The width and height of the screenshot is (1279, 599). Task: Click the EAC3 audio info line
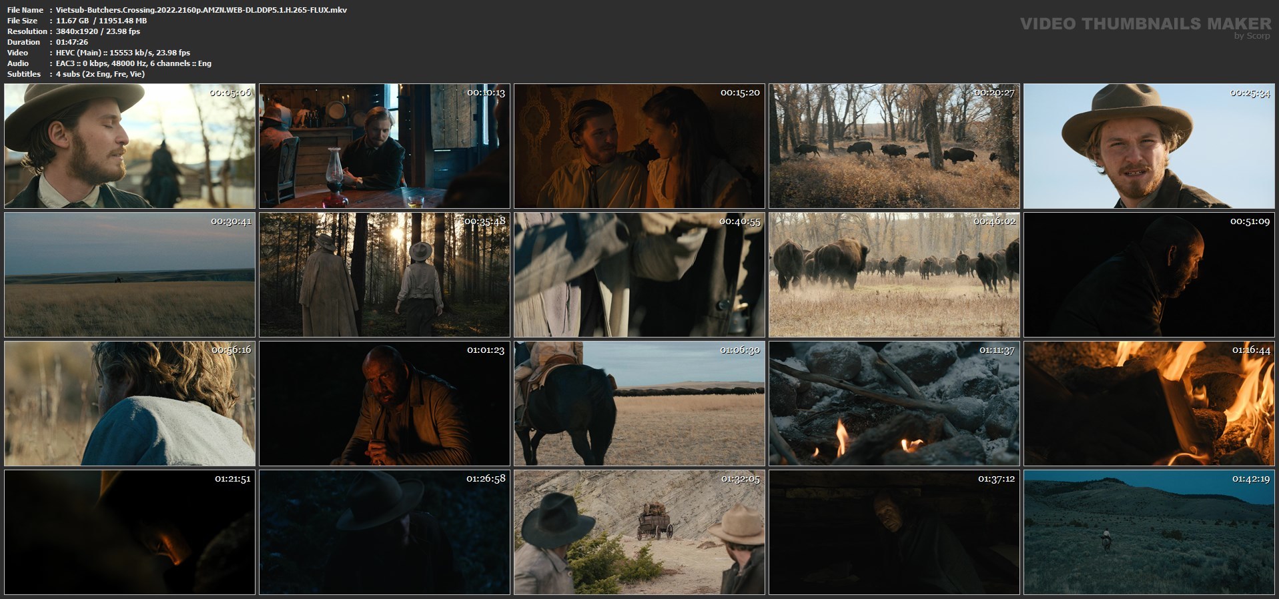point(133,63)
